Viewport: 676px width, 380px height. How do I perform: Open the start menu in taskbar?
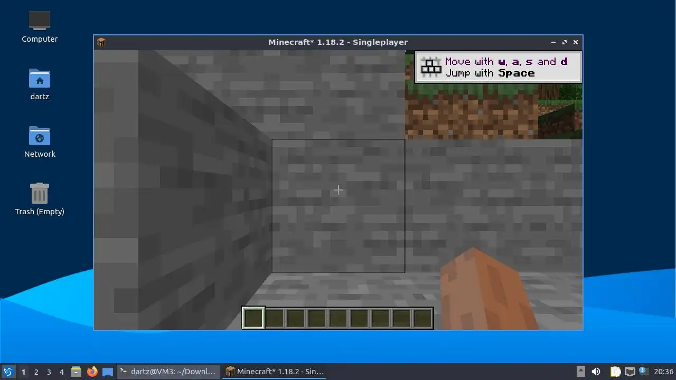pos(8,372)
